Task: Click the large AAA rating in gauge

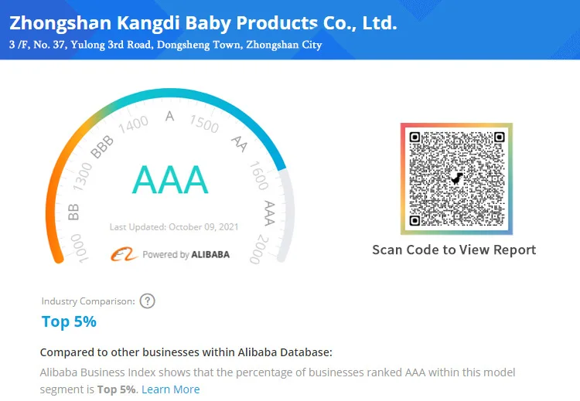Action: click(170, 180)
